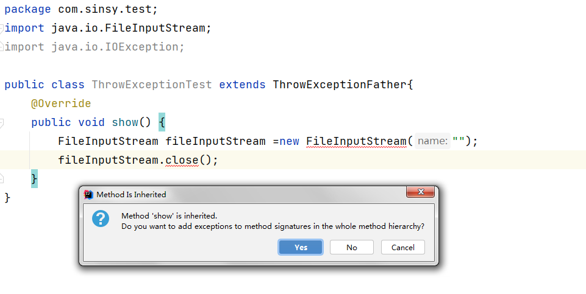Click the Yes button in the dialog
The image size is (586, 294).
(x=301, y=247)
